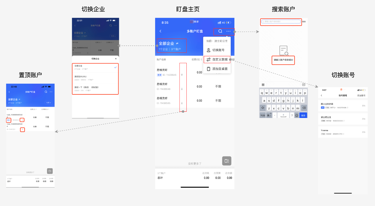This screenshot has width=375, height=206.
Task: Open the 今天 date dropdown on 置顶账户 screen
Action: click(x=48, y=103)
